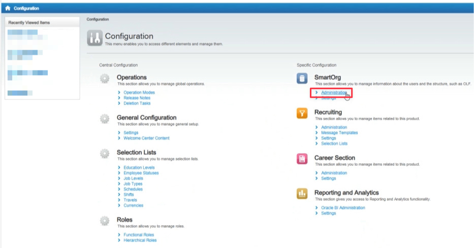This screenshot has height=248, width=474.
Task: Open Settings under Career Section
Action: click(328, 179)
